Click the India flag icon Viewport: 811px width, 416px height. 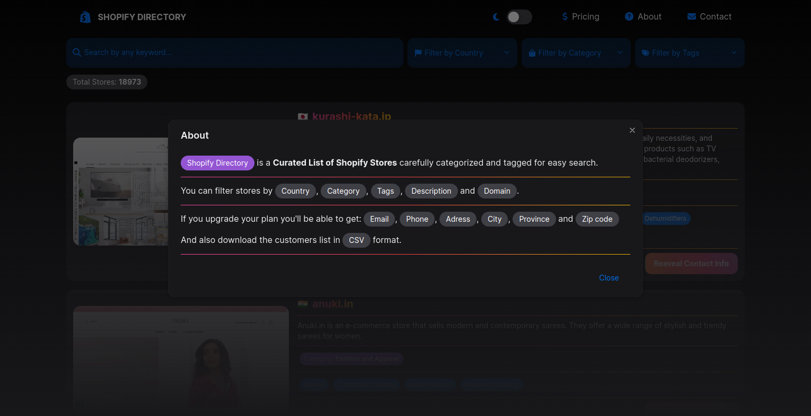tap(303, 304)
